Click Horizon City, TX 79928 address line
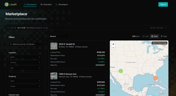 [x=75, y=77]
